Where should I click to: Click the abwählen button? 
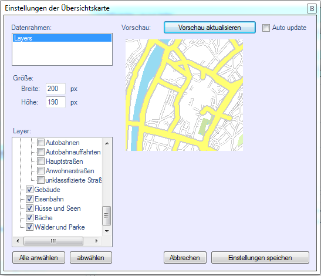point(91,258)
